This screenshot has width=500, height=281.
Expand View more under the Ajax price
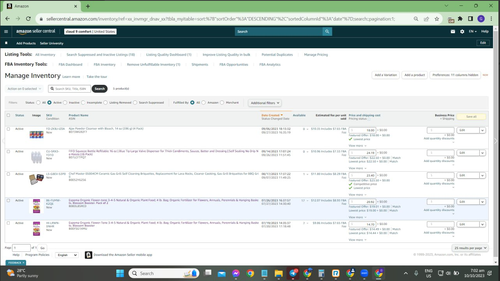[x=358, y=146]
